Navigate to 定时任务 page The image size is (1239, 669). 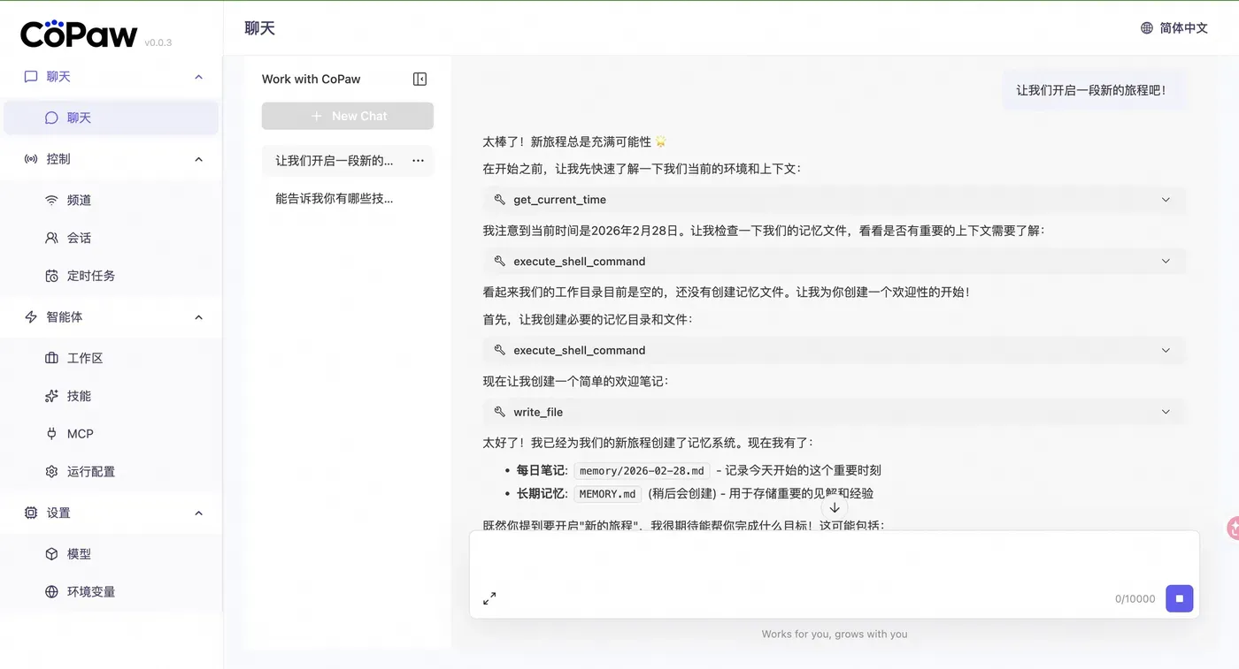(111, 276)
